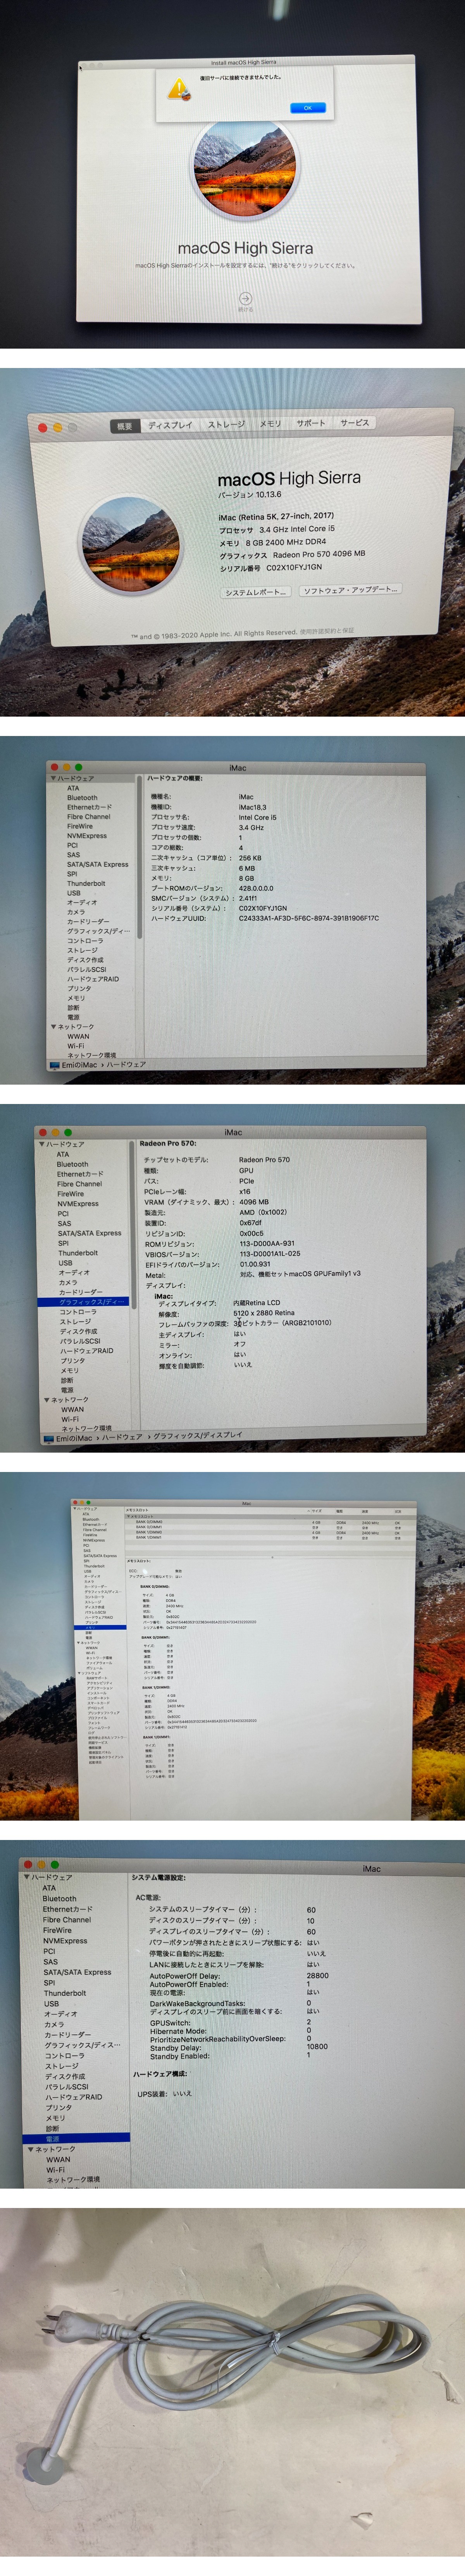Screen dimensions: 465x2576
Task: Switch to the ディスプレイ tab
Action: (170, 425)
